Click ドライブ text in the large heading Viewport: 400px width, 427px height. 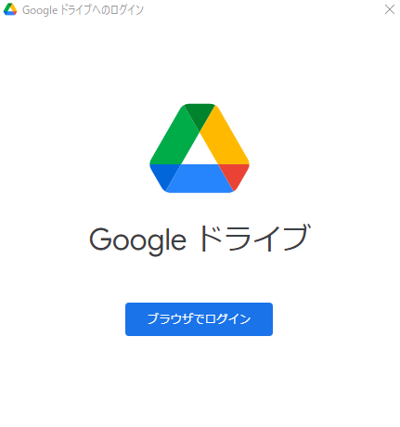pyautogui.click(x=254, y=238)
